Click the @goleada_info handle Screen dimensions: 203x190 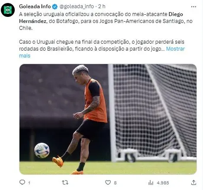click(77, 6)
